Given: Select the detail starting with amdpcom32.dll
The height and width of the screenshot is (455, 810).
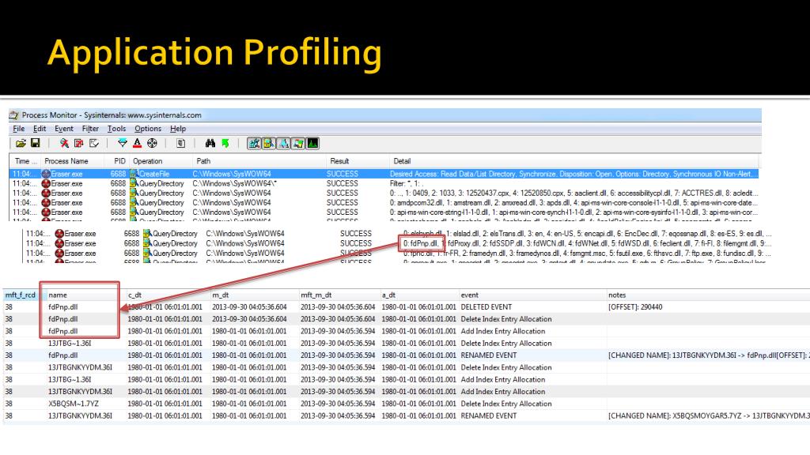Looking at the screenshot, I should 573,203.
